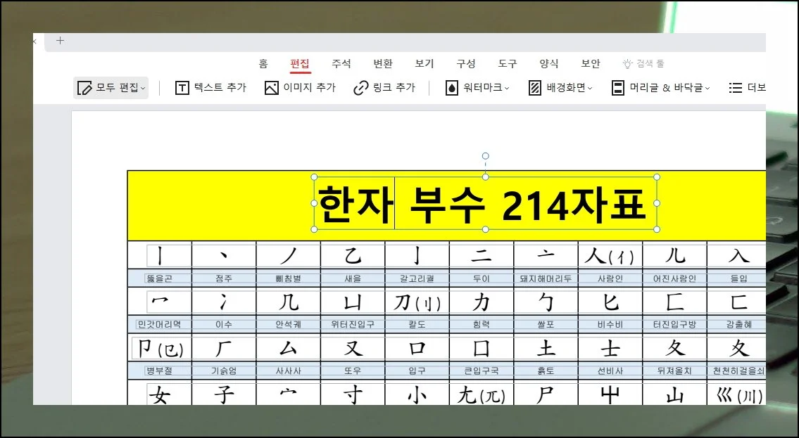The image size is (799, 438).
Task: Open the 모두 편집 (edit all) mode dropdown
Action: (143, 89)
